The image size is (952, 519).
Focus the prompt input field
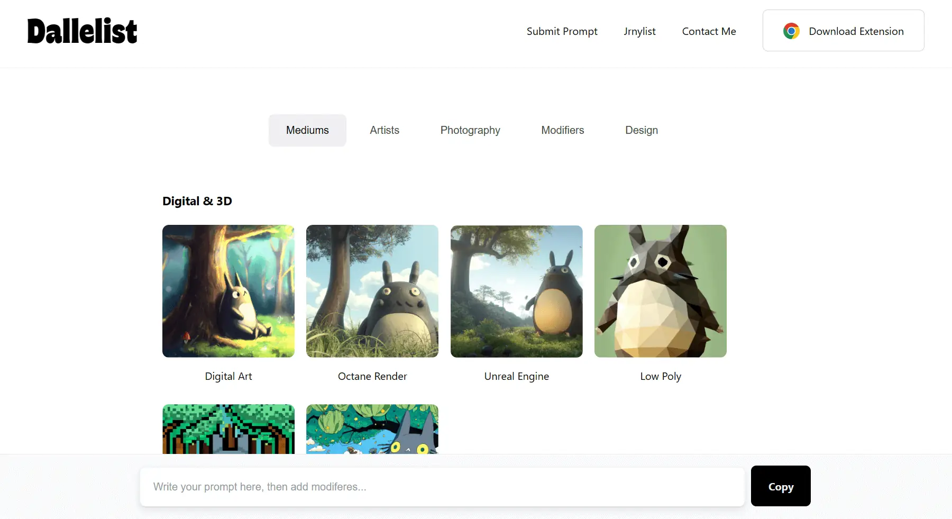[442, 487]
